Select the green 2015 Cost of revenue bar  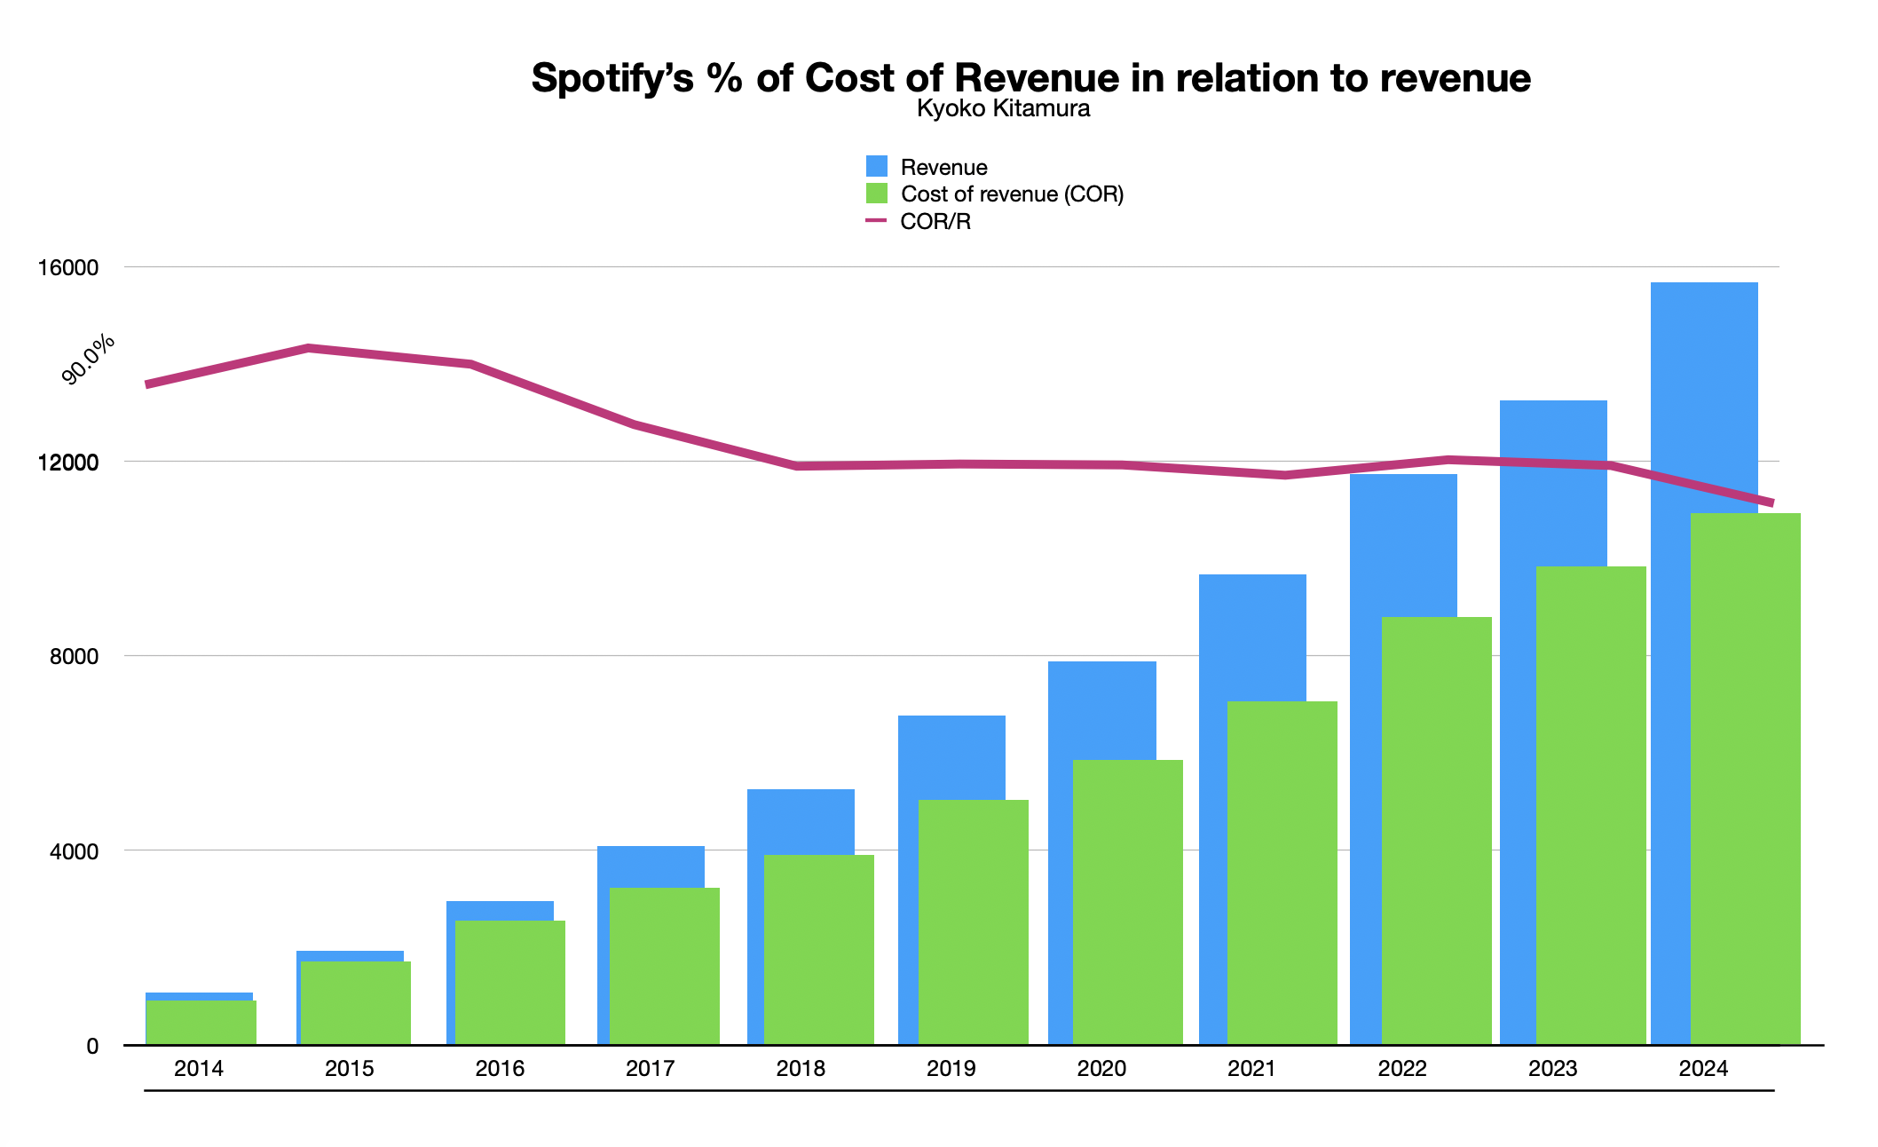[356, 1002]
